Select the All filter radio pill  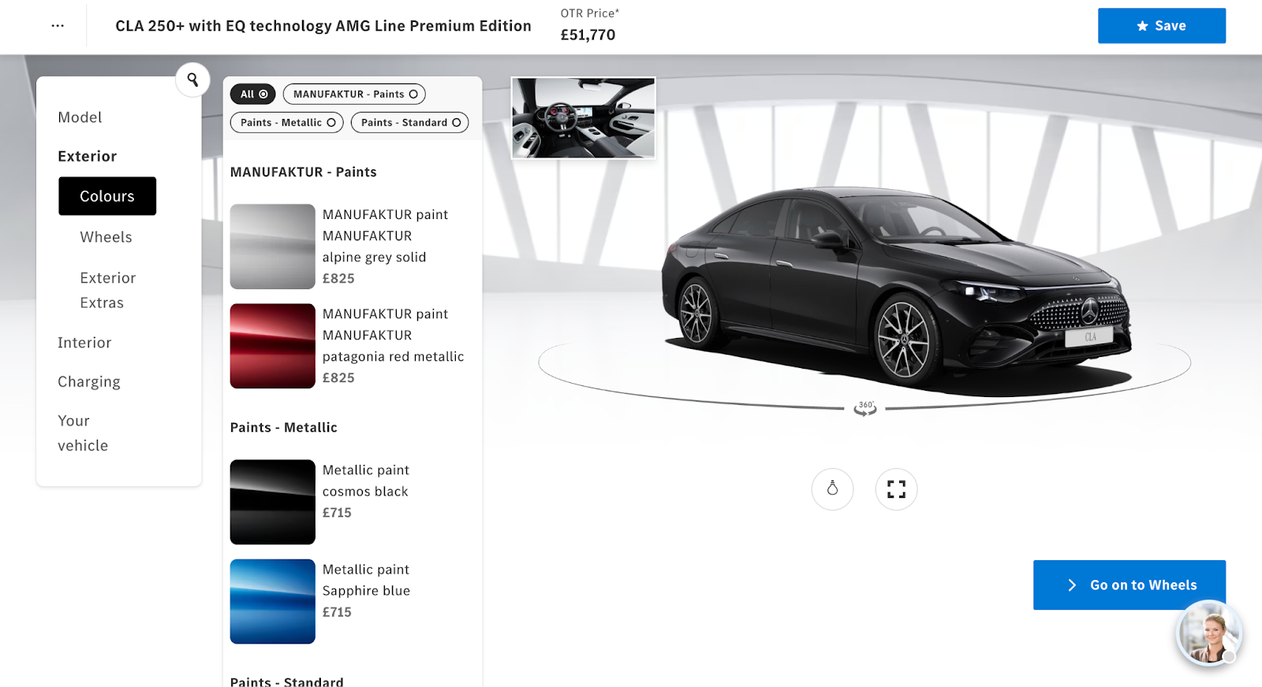click(253, 94)
